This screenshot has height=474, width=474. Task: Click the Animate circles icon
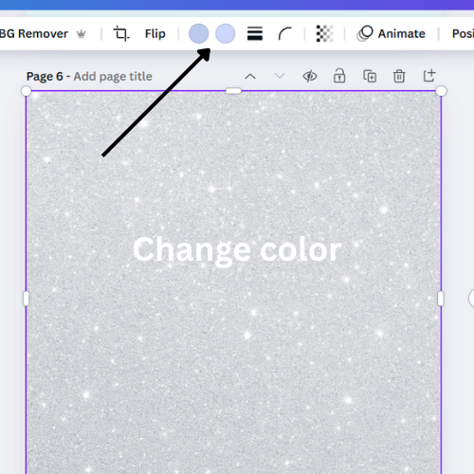coord(365,33)
